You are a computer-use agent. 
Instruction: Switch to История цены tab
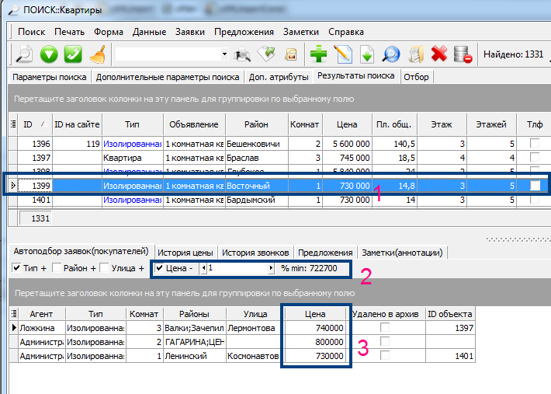point(185,253)
